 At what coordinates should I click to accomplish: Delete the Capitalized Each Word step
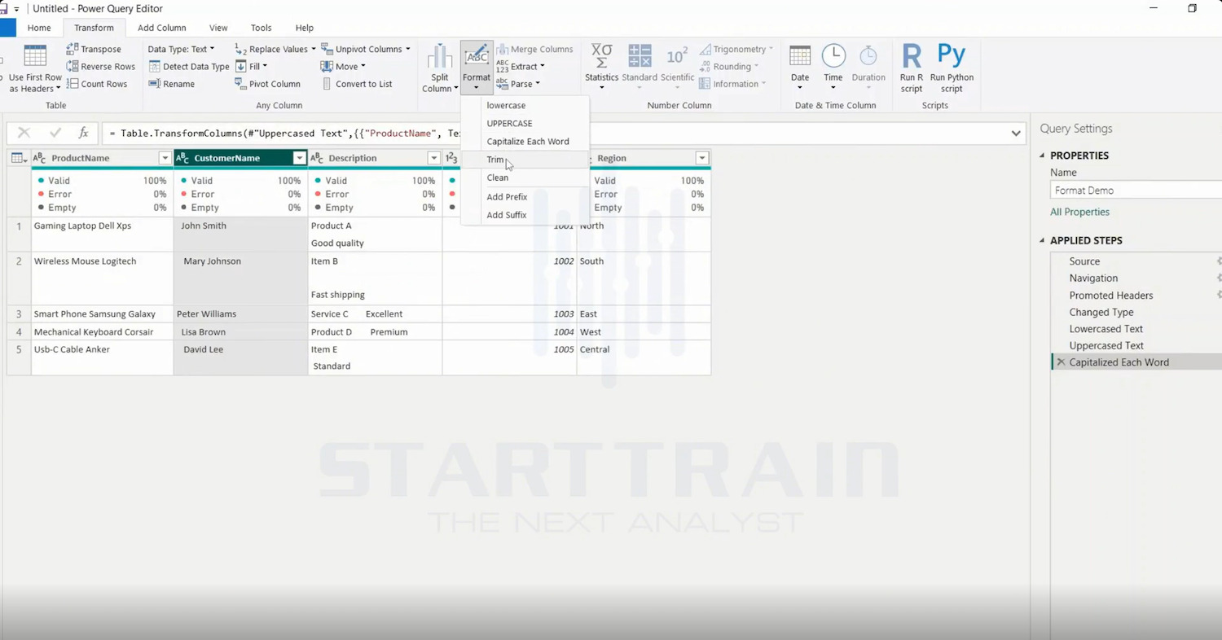[x=1061, y=362]
